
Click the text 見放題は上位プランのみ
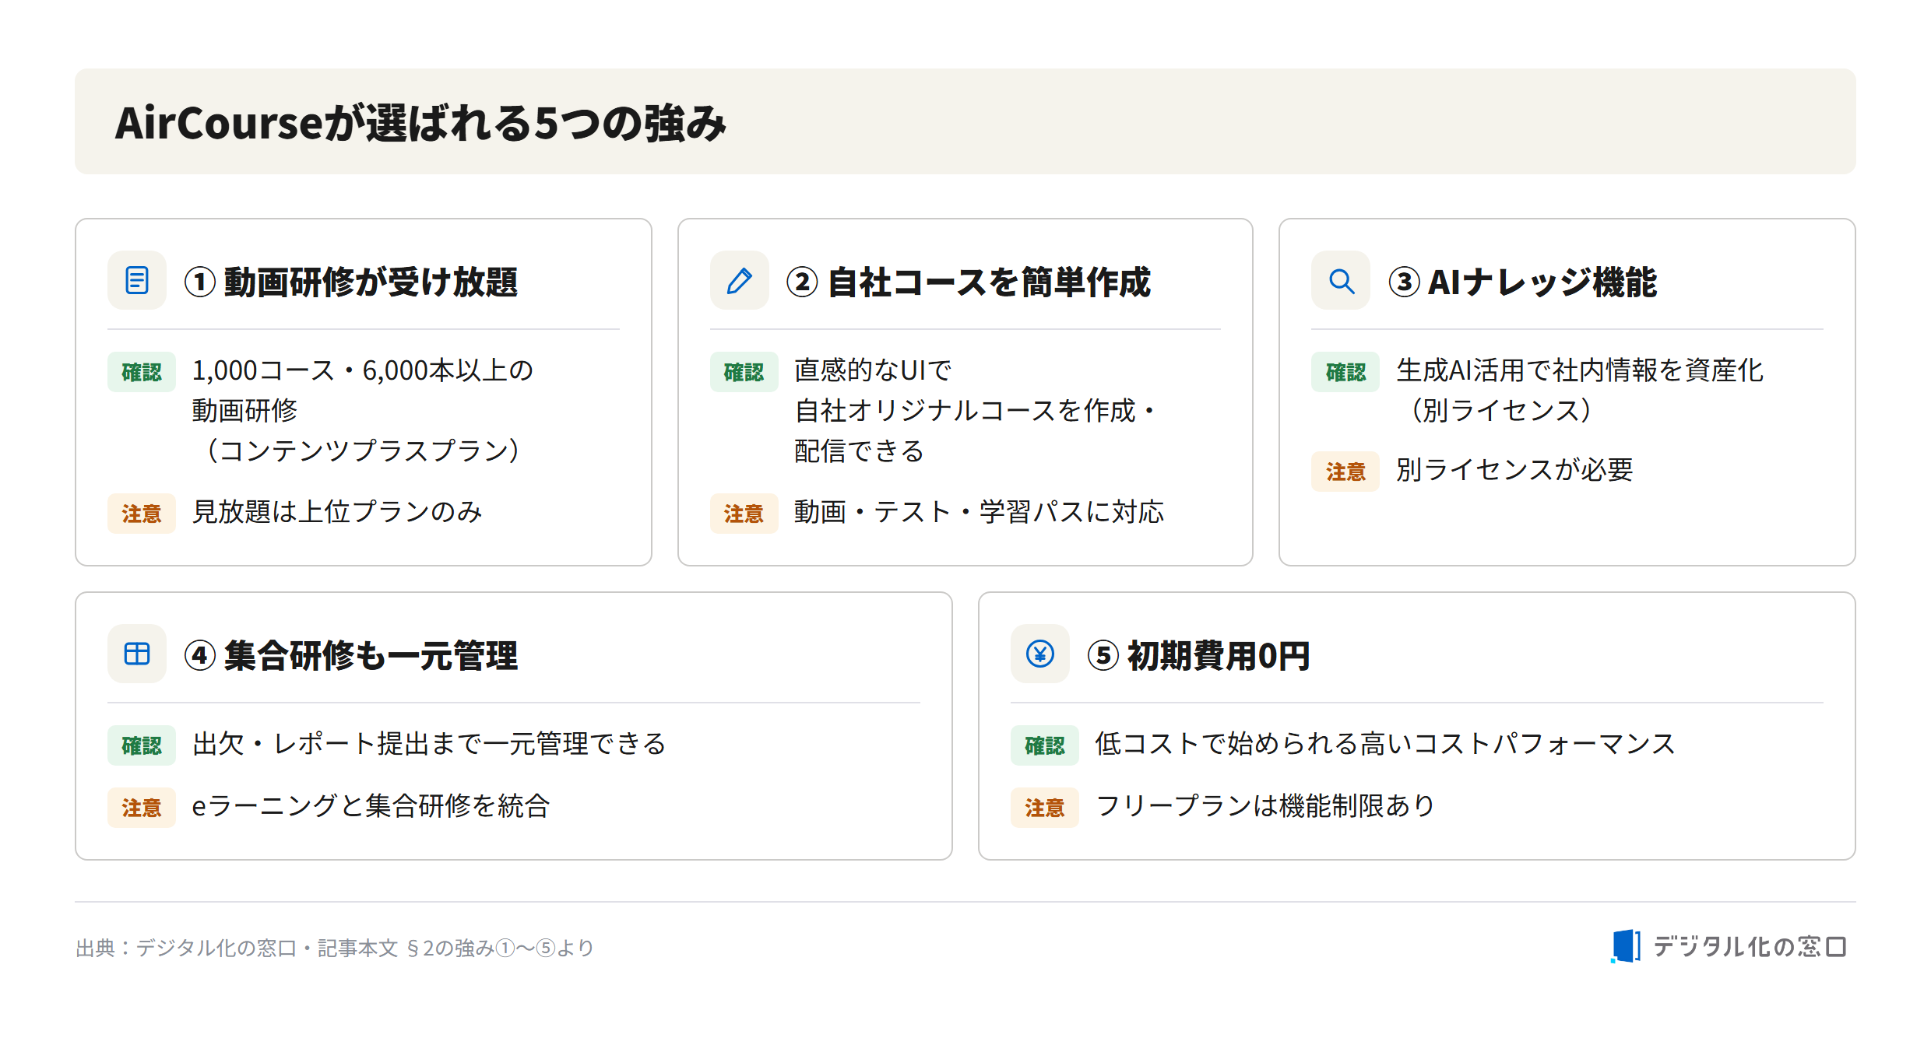(x=337, y=512)
